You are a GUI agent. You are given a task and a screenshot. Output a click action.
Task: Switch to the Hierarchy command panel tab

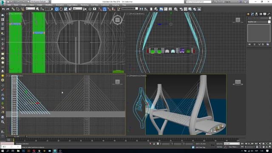[257, 14]
